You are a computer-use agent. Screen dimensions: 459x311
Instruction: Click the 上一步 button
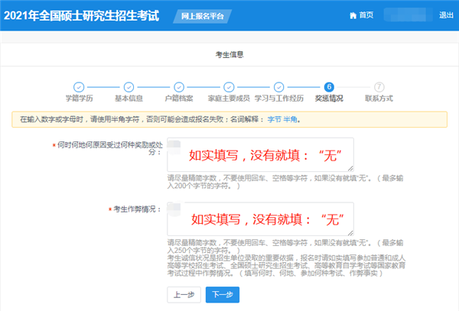184,295
